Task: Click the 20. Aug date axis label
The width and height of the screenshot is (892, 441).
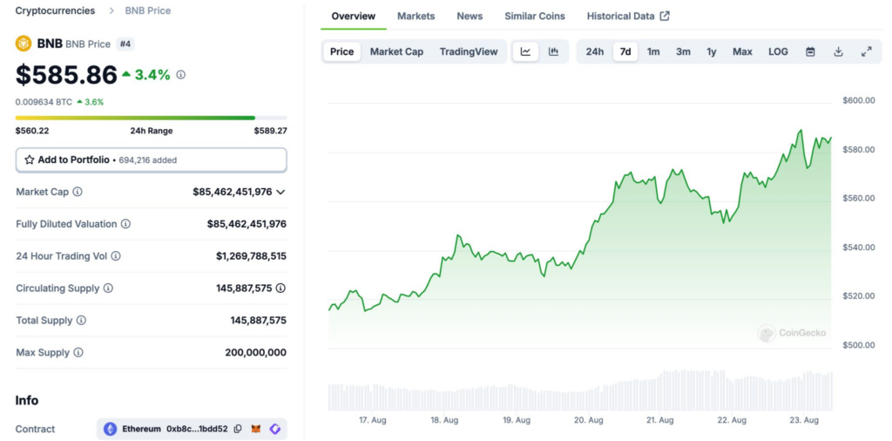Action: pos(588,420)
